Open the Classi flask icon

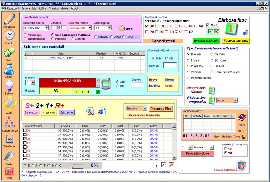[x=9, y=69]
